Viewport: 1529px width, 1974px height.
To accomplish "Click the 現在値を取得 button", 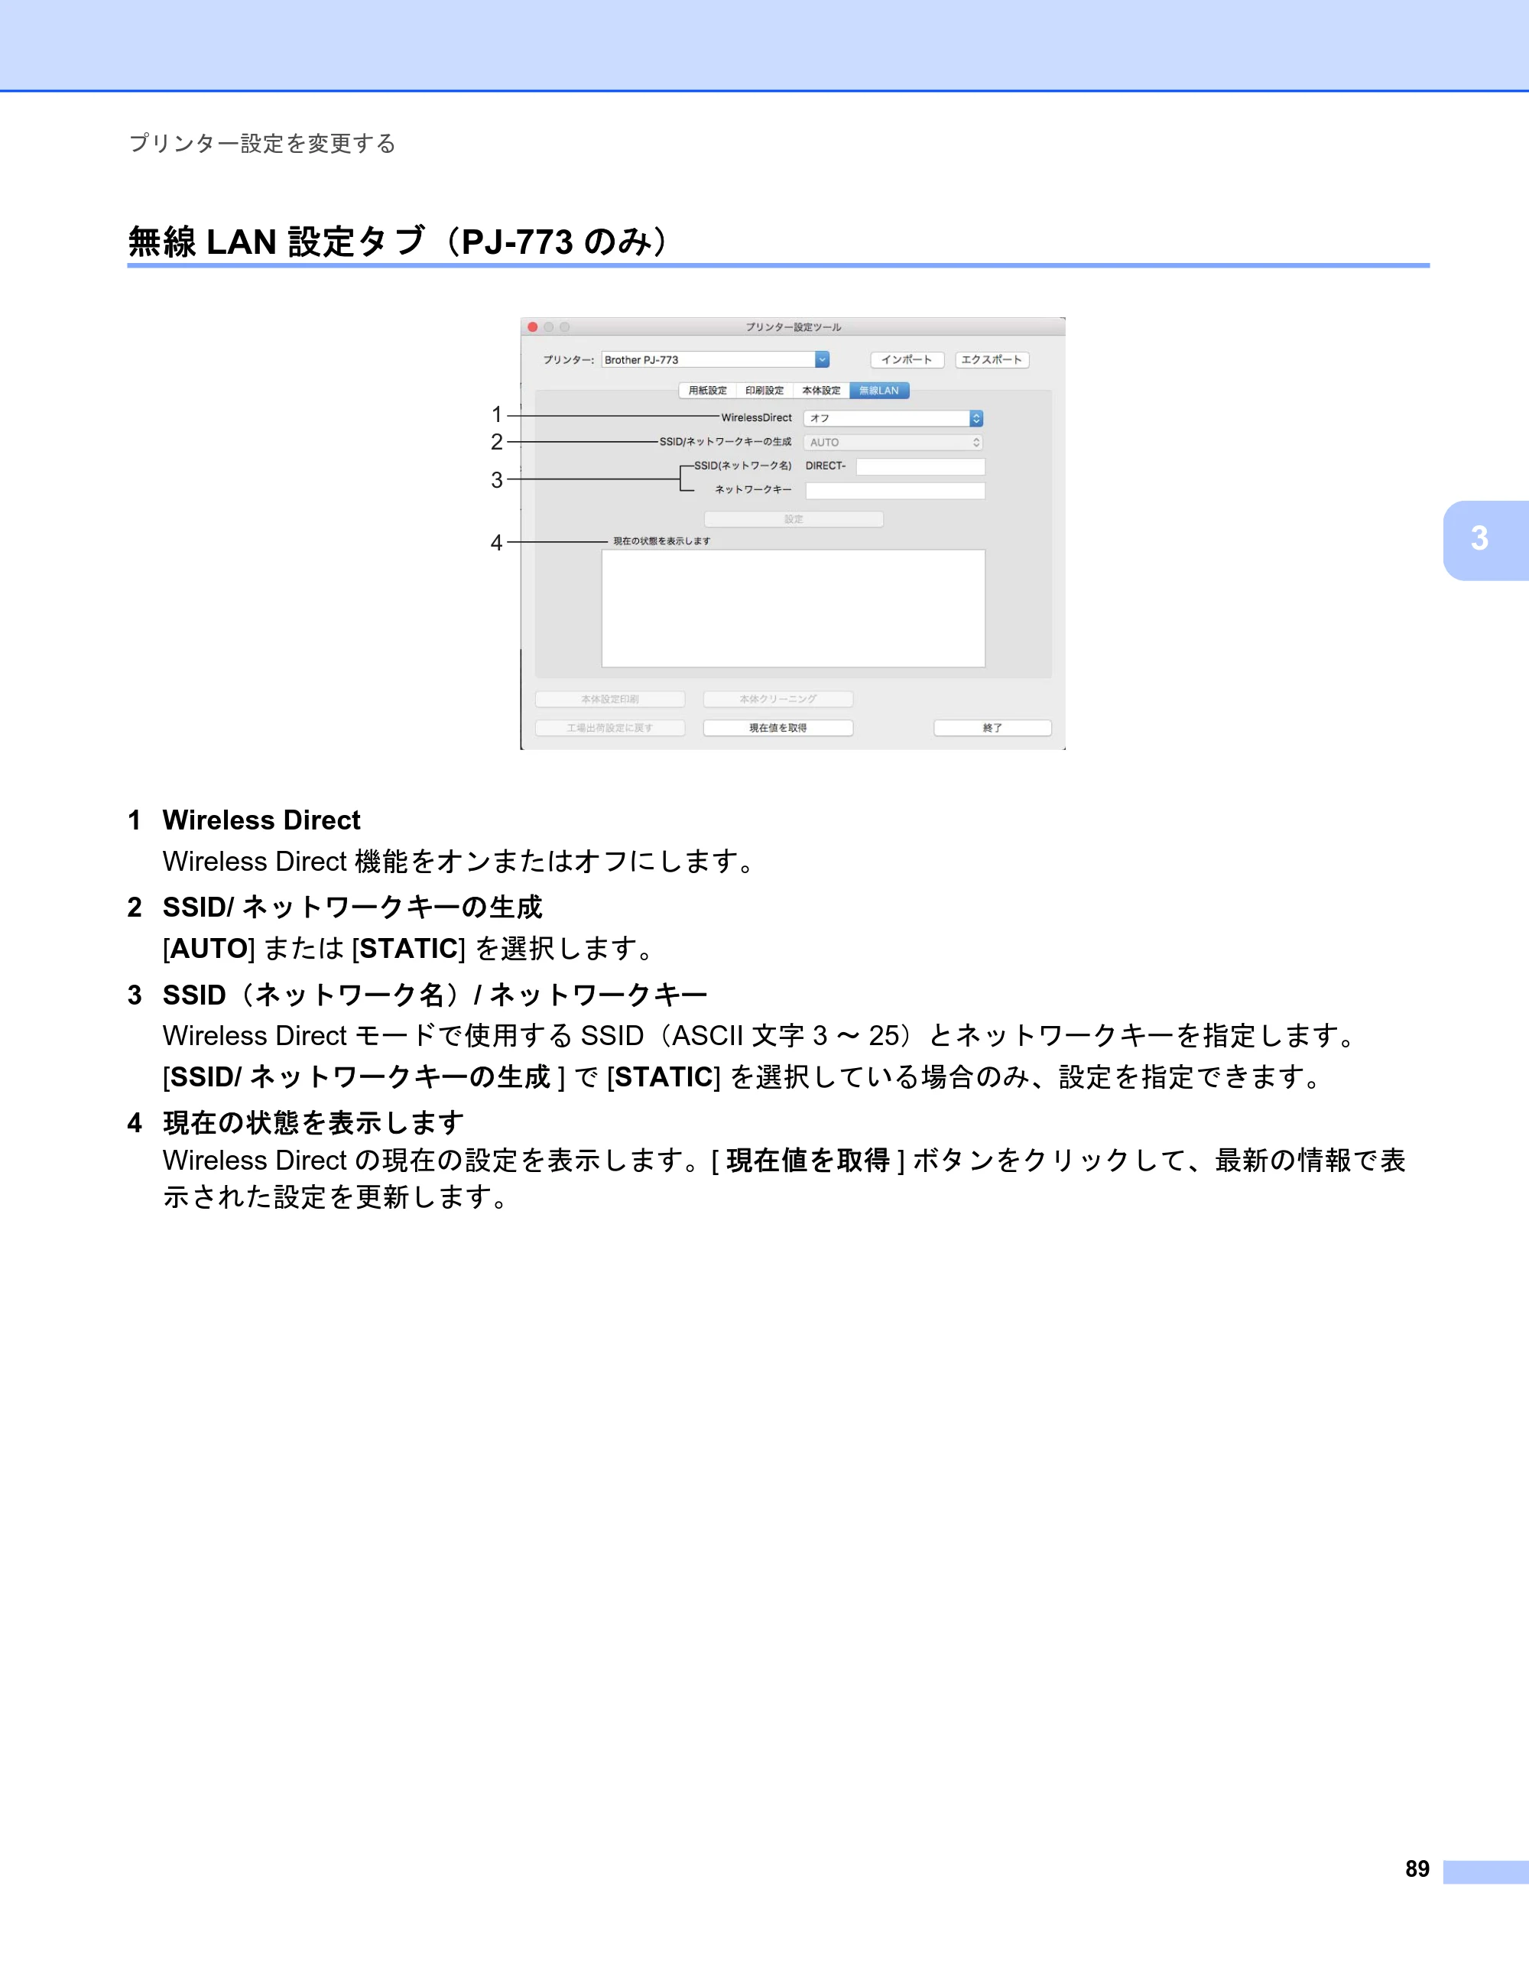I will tap(778, 729).
